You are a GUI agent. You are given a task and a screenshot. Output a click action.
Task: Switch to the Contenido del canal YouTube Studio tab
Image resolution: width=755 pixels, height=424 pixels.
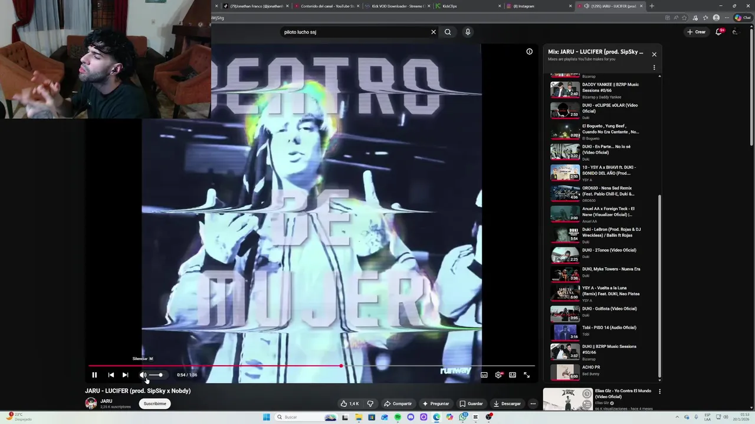[x=326, y=6]
